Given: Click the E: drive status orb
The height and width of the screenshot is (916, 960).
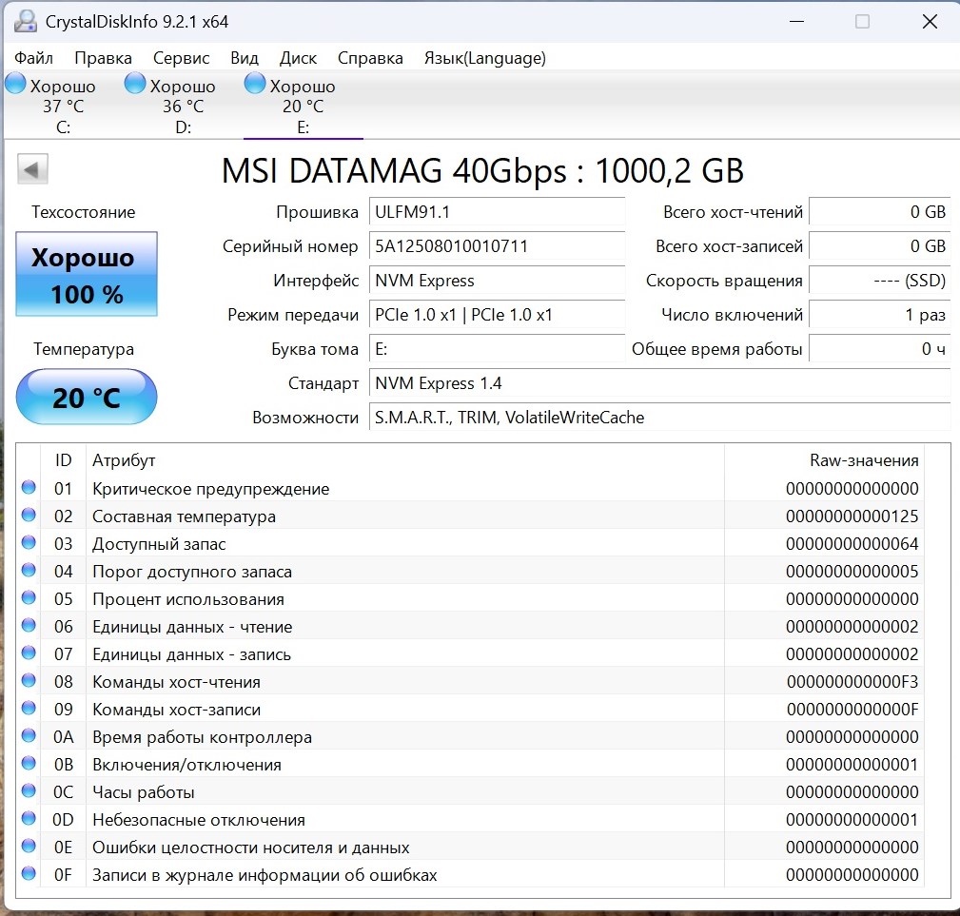Looking at the screenshot, I should [x=255, y=84].
